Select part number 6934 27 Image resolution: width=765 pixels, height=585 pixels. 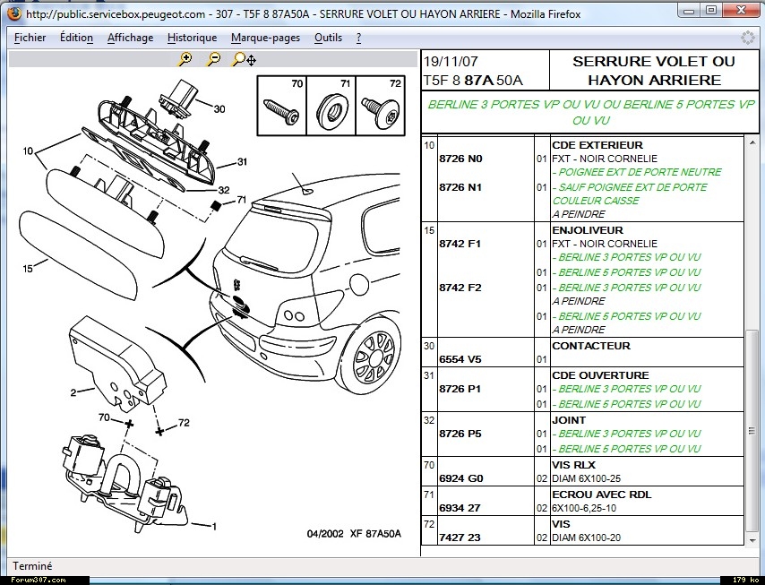pyautogui.click(x=460, y=508)
